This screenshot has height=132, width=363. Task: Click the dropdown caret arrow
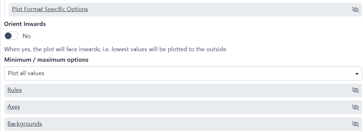coord(357,74)
